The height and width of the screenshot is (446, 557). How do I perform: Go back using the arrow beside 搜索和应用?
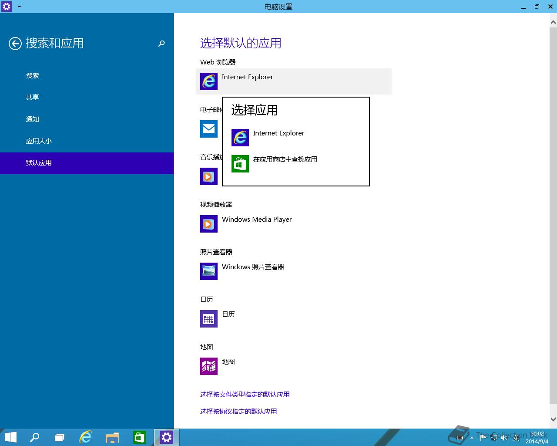coord(15,44)
